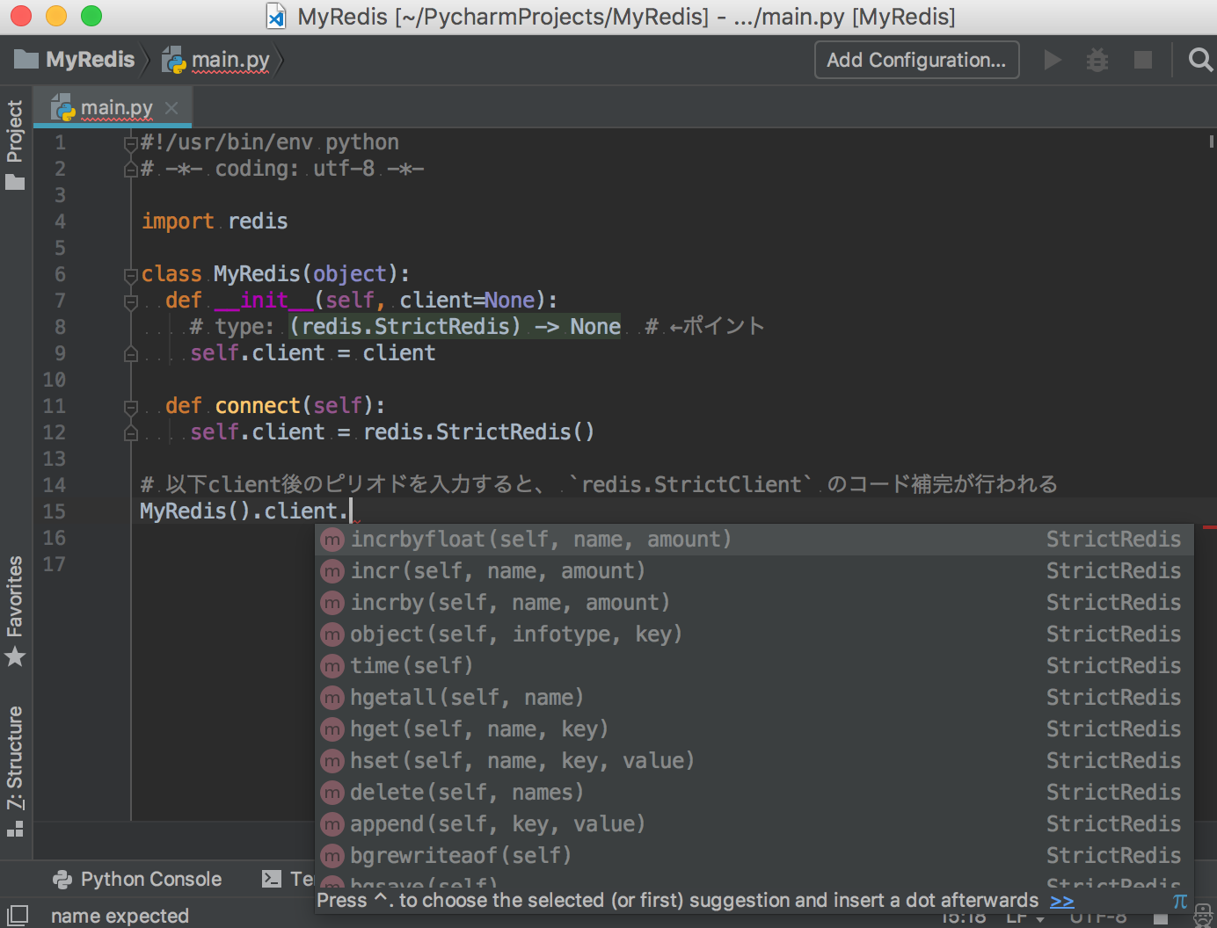
Task: Choose bgrewriteaof(self) suggestion
Action: pyautogui.click(x=754, y=856)
